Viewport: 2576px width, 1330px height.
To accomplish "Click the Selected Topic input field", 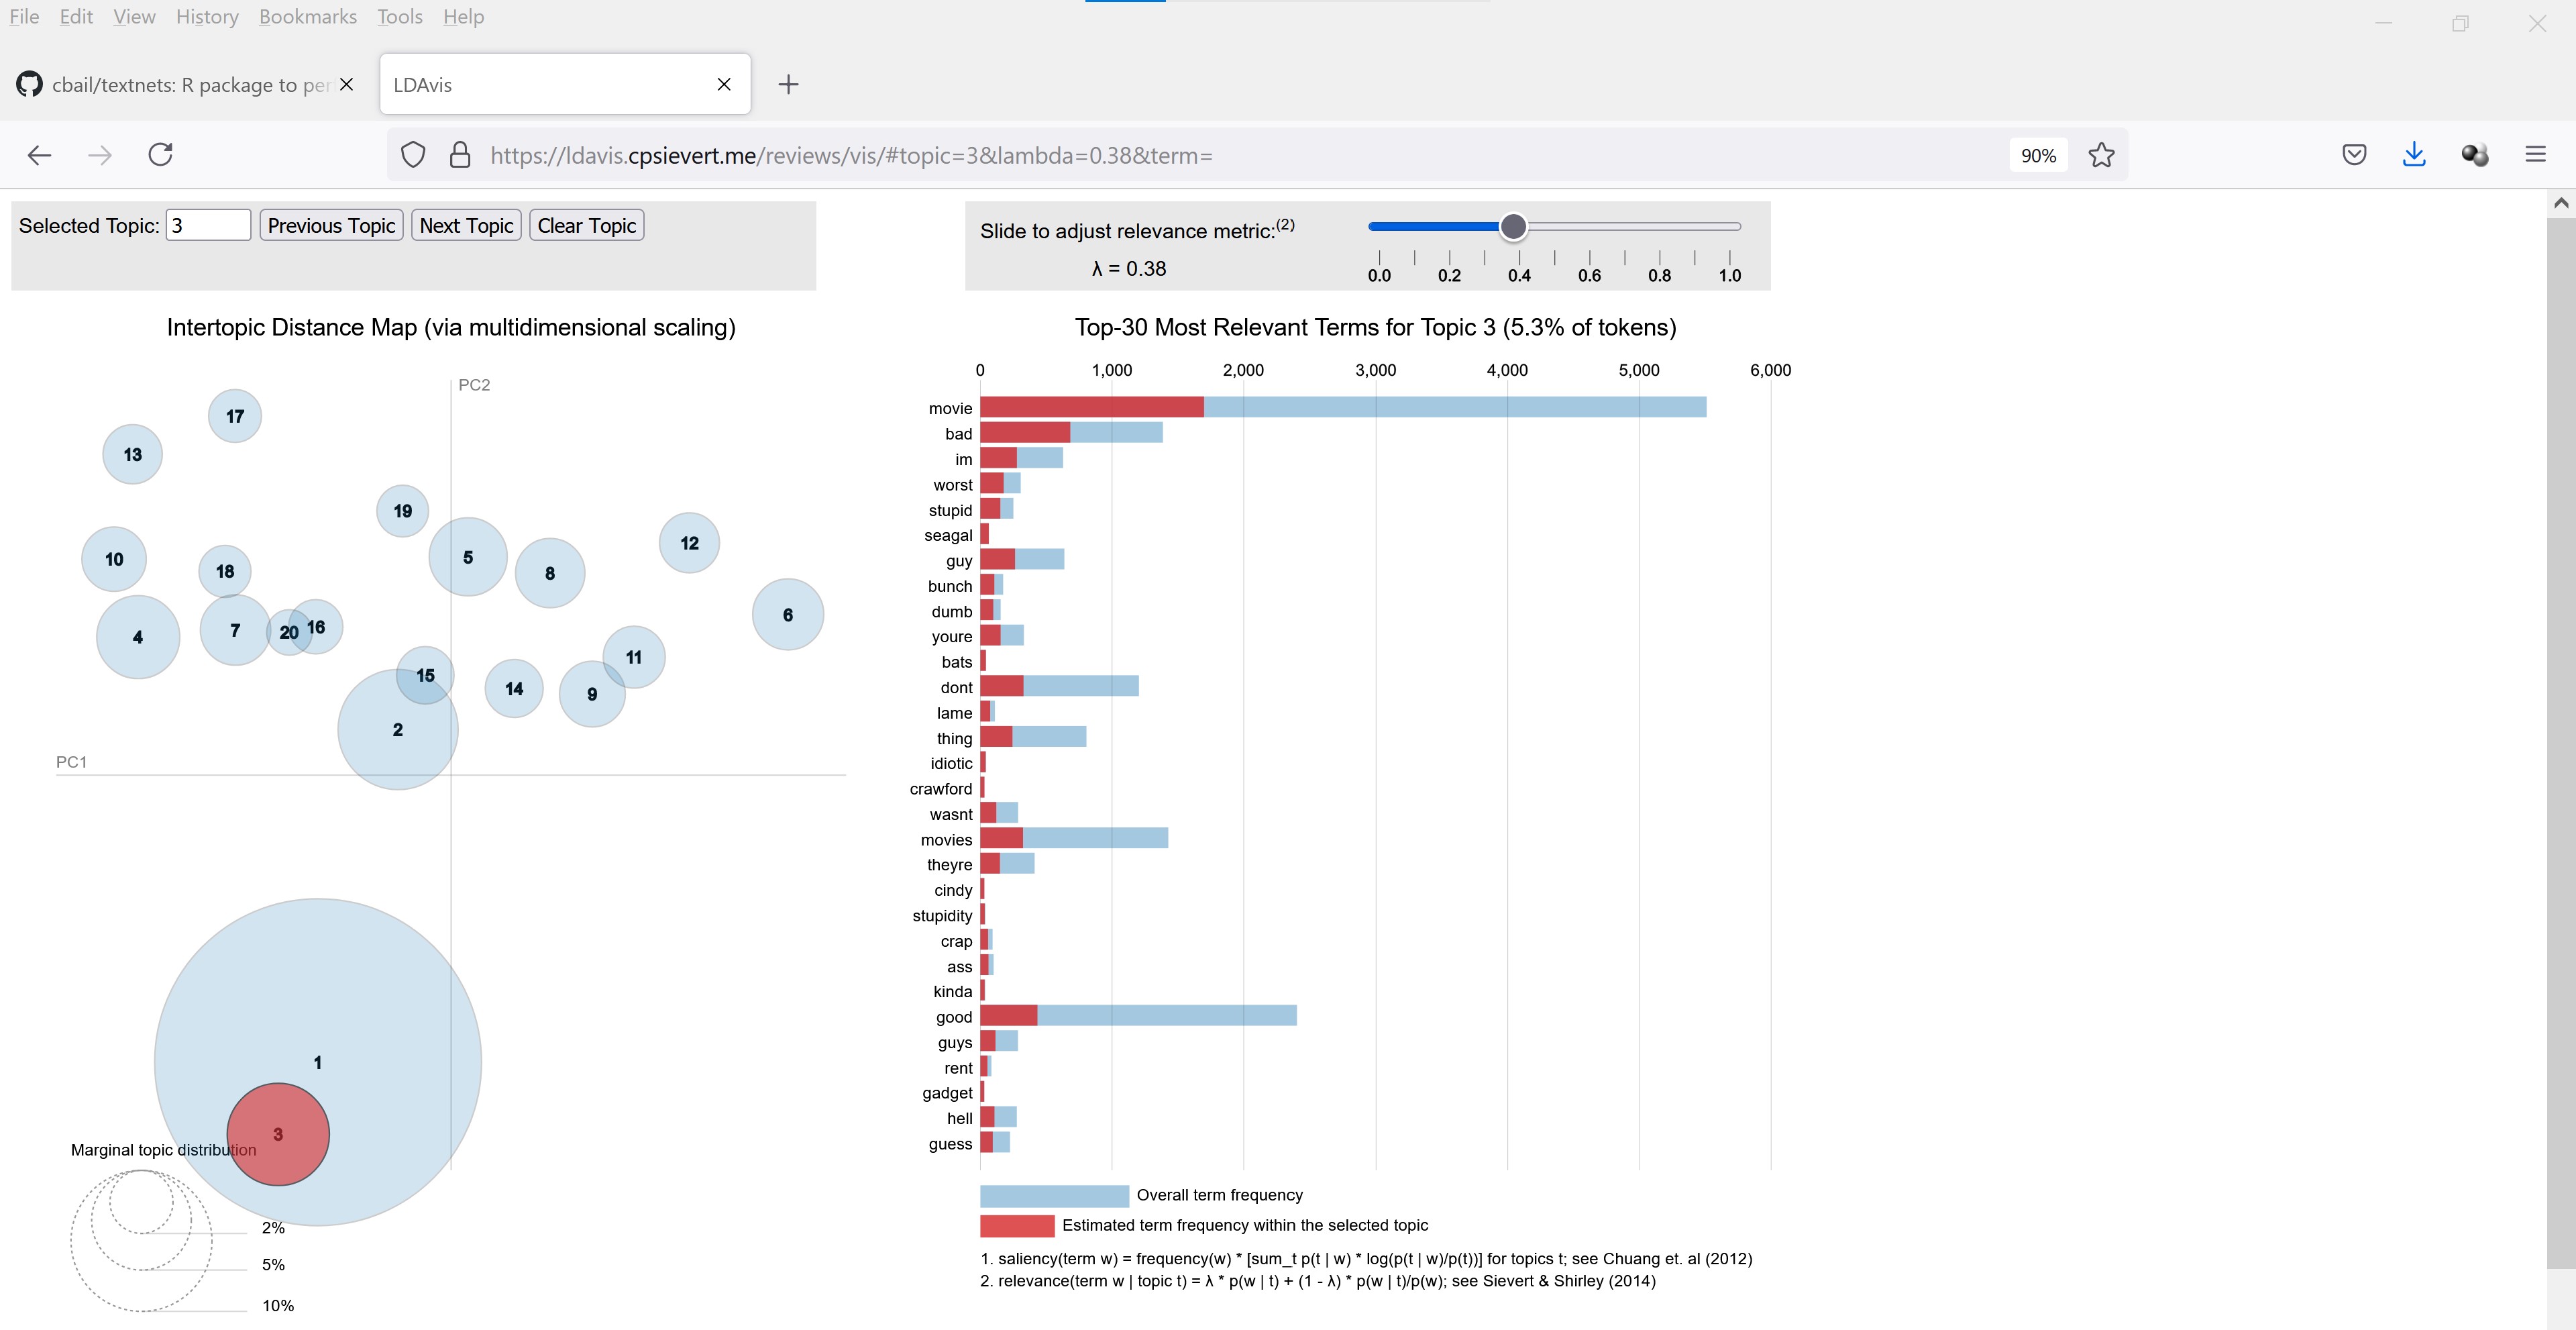I will tap(208, 225).
